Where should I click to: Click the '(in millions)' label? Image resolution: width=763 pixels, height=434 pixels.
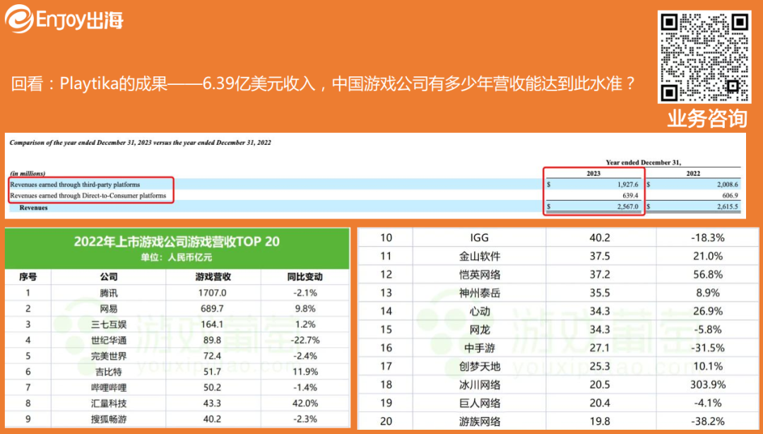(28, 173)
